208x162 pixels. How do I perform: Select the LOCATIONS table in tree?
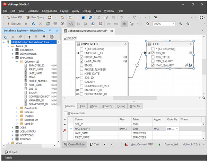click(x=27, y=135)
